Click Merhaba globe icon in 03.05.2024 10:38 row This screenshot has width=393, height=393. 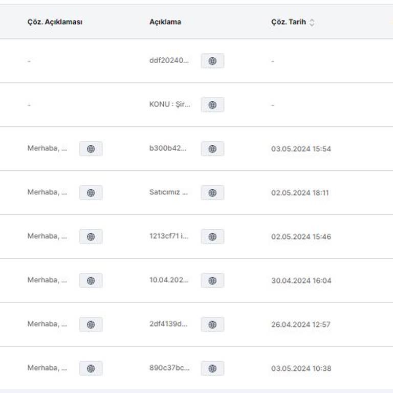pyautogui.click(x=91, y=368)
